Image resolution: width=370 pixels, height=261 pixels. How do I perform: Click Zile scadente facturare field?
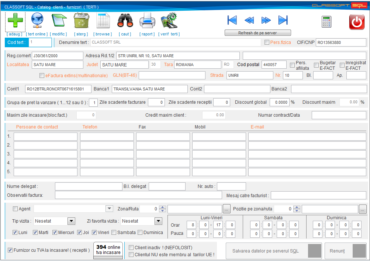[156, 102]
